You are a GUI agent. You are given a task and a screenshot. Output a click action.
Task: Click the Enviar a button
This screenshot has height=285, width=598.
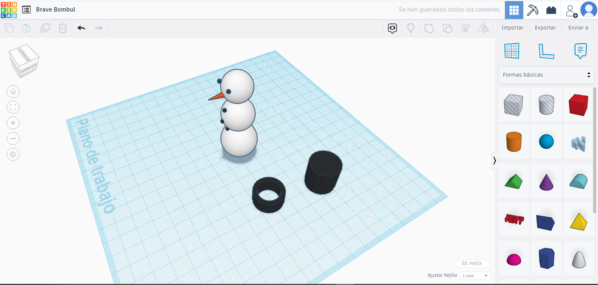pyautogui.click(x=578, y=28)
